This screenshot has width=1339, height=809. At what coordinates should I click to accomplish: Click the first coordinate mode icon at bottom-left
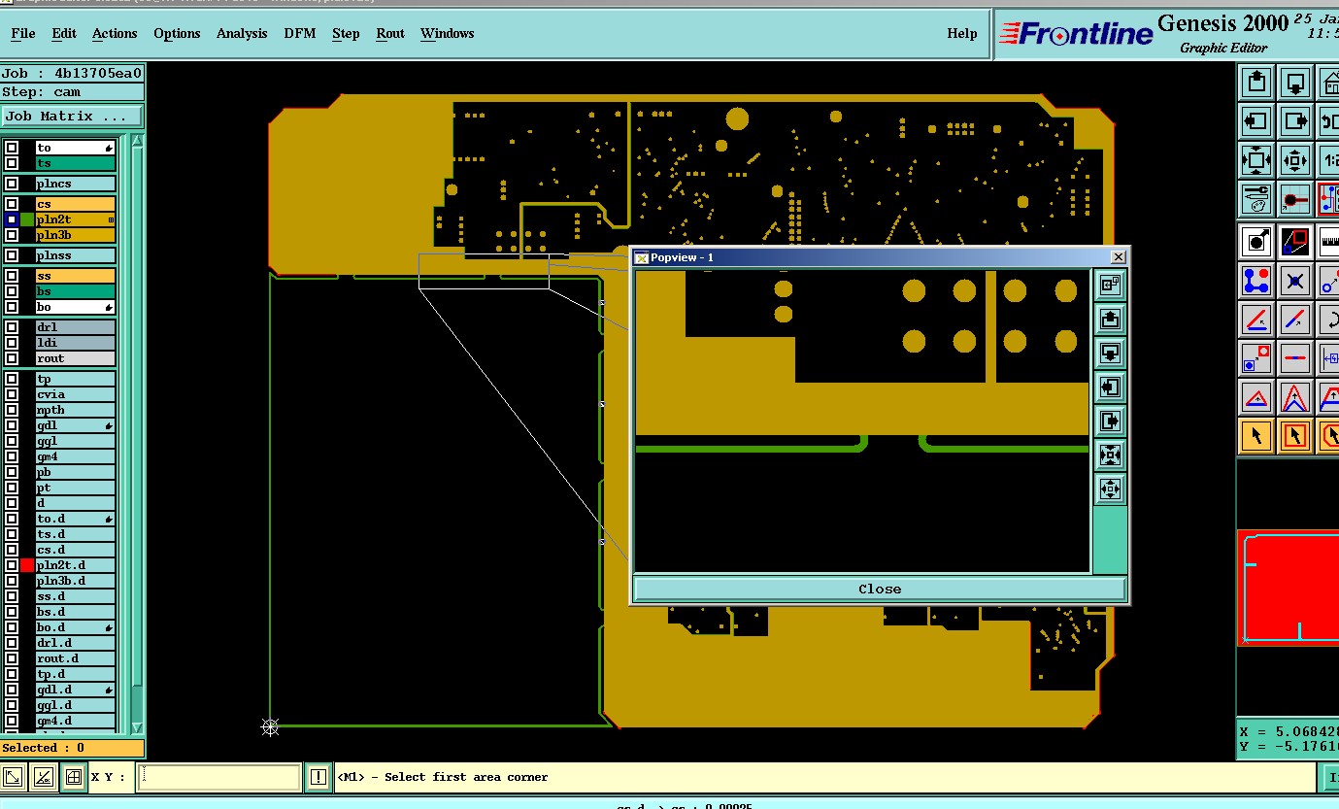[x=13, y=777]
